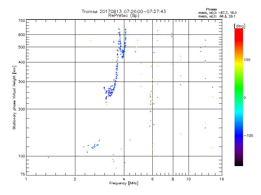The width and height of the screenshot is (261, 195).
Task: Pick the red region of the colorbar
Action: coord(239,35)
